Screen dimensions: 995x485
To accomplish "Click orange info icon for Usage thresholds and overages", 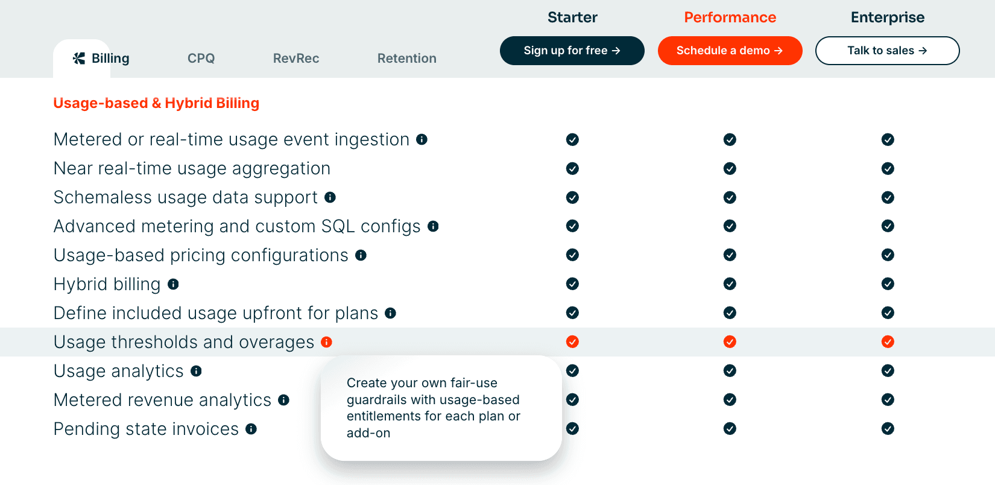I will 326,342.
